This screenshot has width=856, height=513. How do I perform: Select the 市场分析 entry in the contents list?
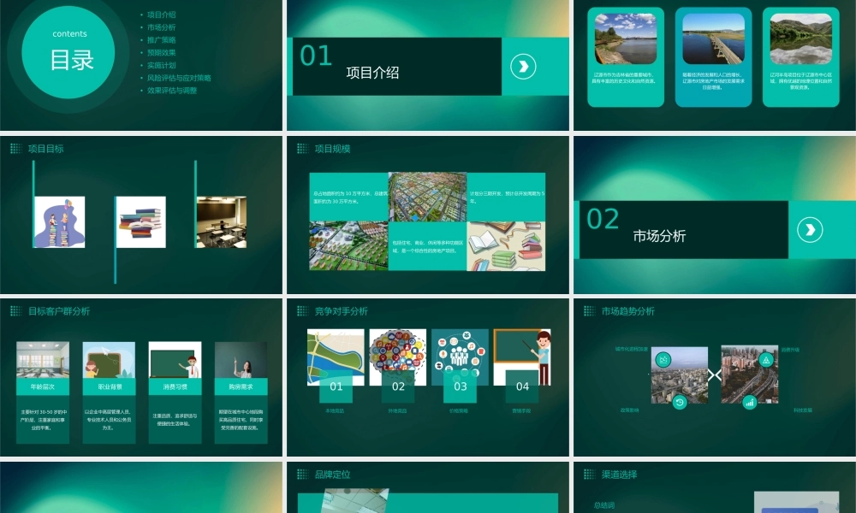(x=161, y=27)
